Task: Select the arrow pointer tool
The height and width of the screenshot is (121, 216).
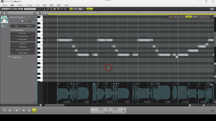Action: 45,9
